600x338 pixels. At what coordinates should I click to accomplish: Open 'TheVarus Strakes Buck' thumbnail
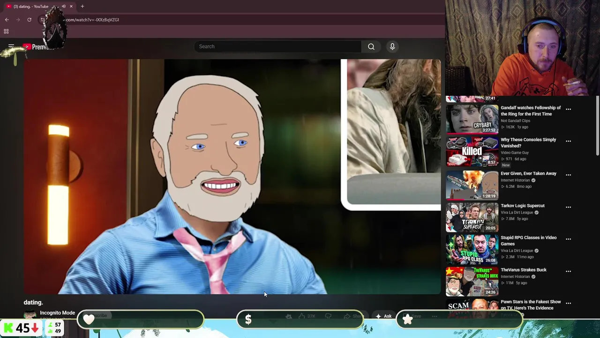472,282
